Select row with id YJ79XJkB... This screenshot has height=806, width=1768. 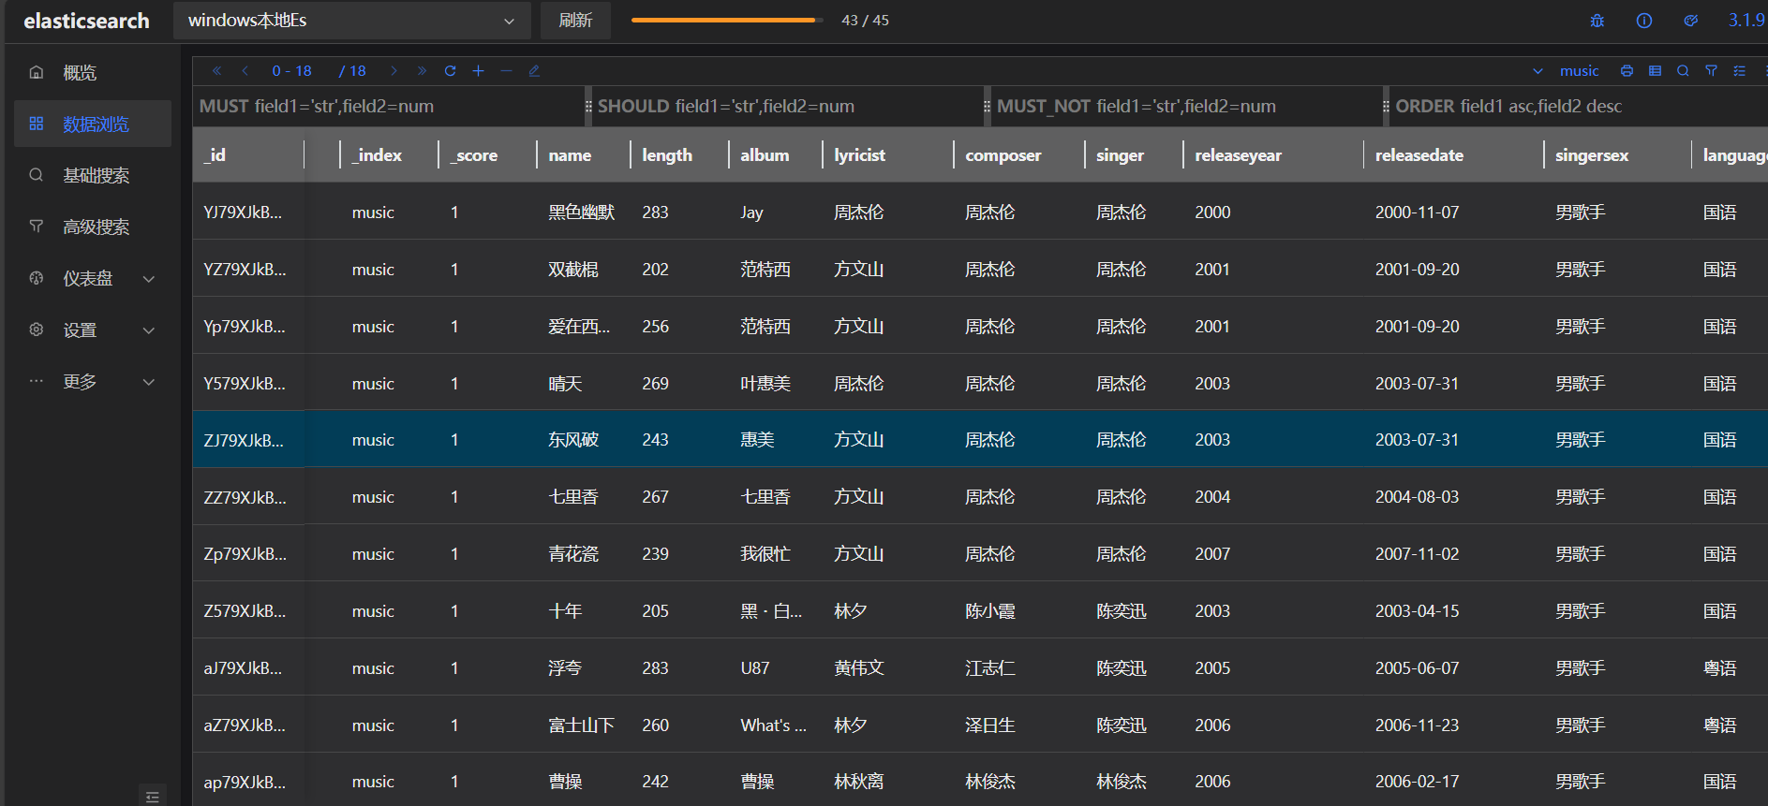point(980,212)
